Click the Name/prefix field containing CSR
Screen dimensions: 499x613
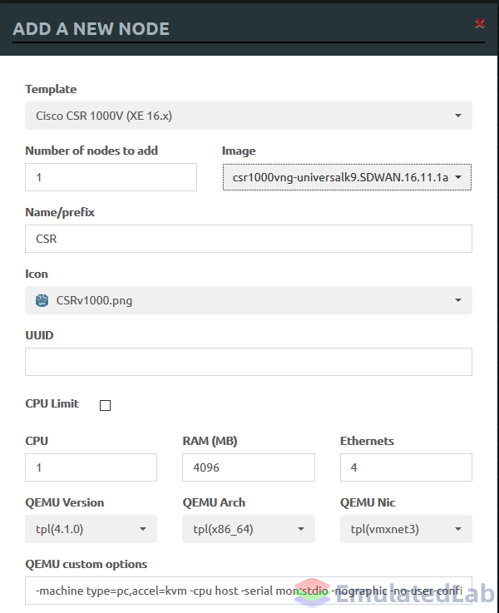[249, 239]
